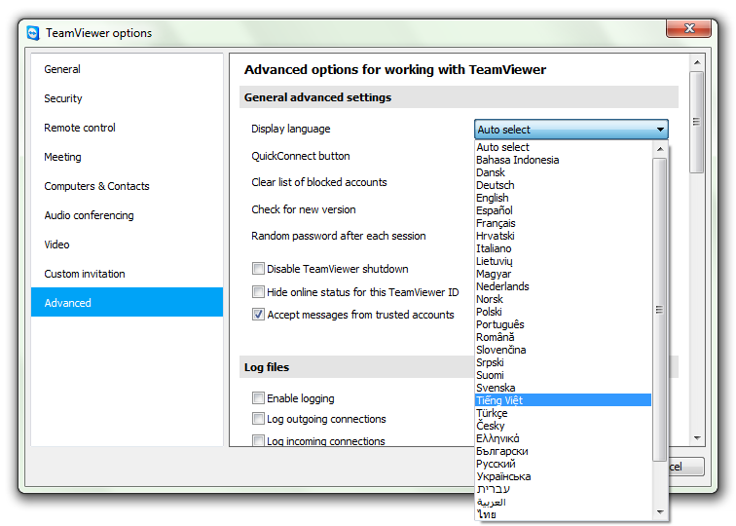The height and width of the screenshot is (526, 736).
Task: Click the TeamViewer logo in title bar
Action: (33, 33)
